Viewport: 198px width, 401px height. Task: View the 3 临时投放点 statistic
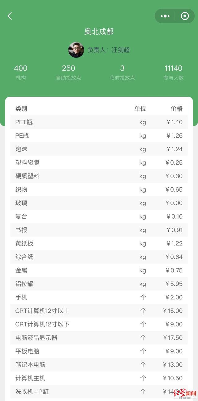click(x=122, y=72)
